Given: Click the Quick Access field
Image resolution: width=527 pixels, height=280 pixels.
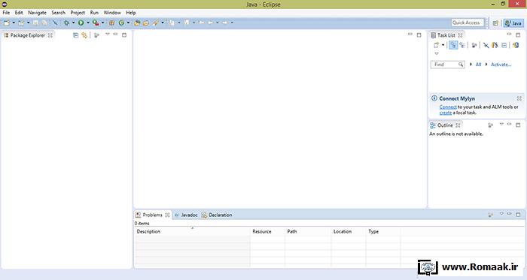Looking at the screenshot, I should [x=468, y=23].
